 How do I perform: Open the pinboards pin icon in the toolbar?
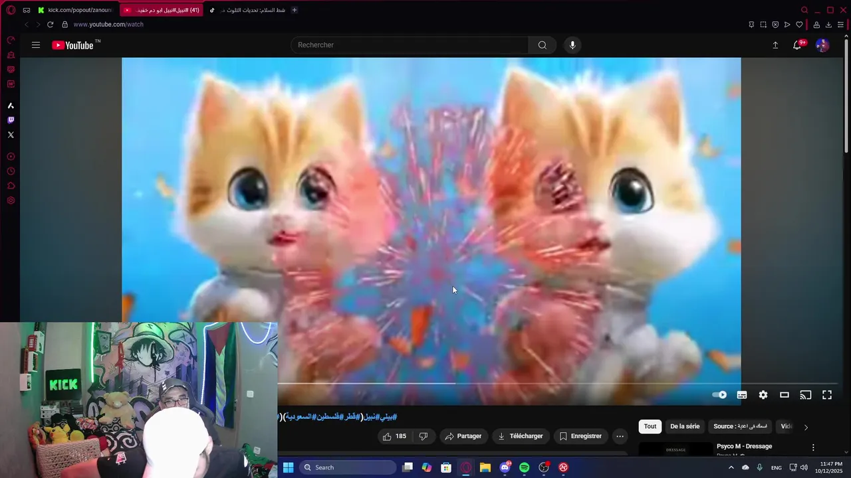[751, 25]
